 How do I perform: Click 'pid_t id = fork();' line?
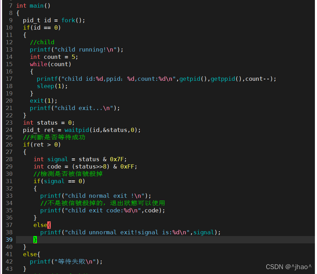54,20
